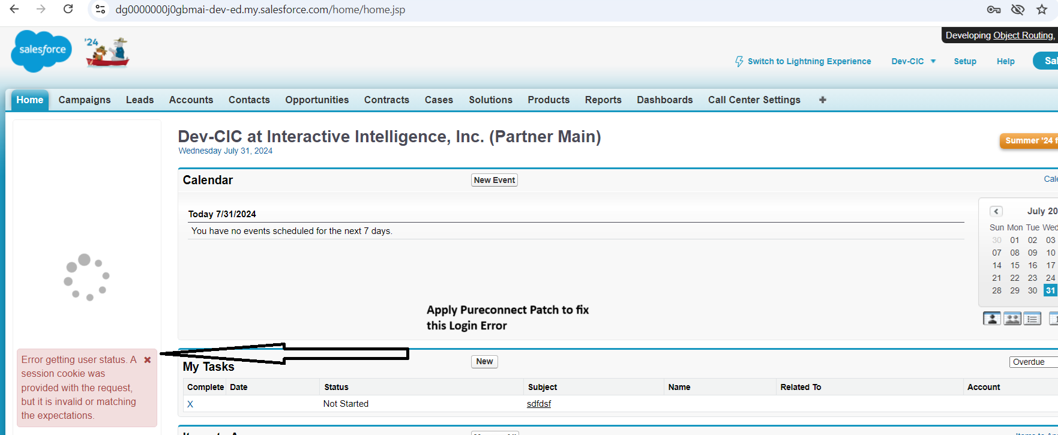Go to previous month in calendar

[996, 211]
